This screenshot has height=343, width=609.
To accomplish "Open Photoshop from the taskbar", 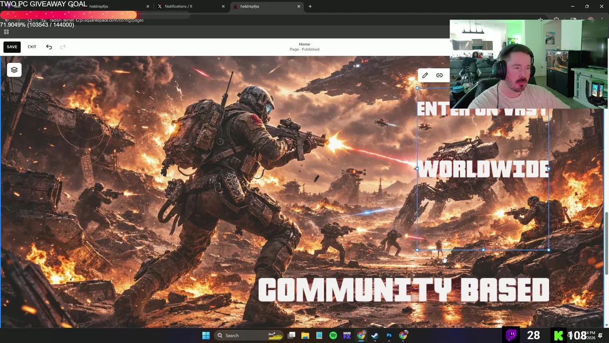I will [x=389, y=335].
